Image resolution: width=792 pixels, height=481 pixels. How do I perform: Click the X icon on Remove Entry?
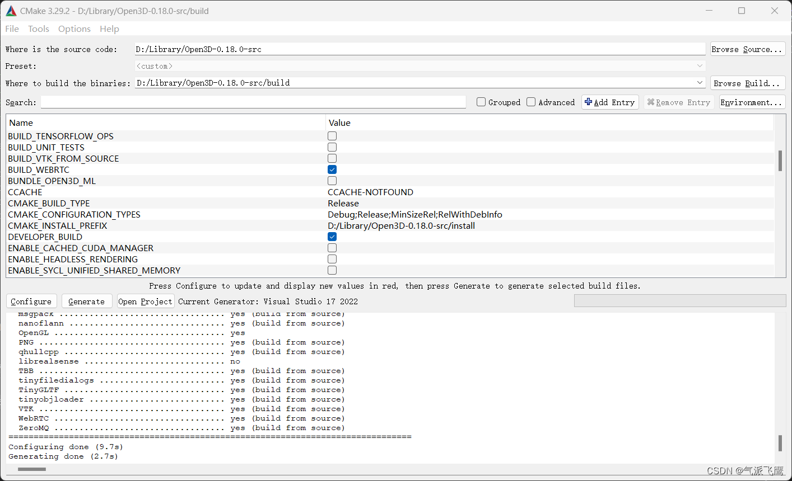pos(650,102)
